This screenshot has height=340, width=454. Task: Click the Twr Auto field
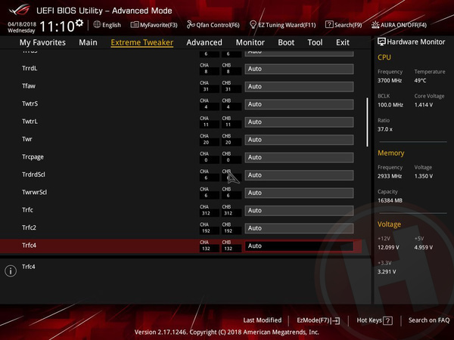click(x=299, y=140)
